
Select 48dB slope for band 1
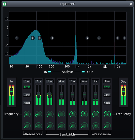27,103
